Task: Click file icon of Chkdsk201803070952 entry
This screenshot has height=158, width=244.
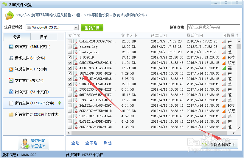Action: click(75, 41)
